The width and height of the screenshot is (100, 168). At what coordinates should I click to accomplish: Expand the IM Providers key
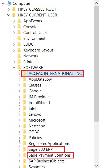19,97
